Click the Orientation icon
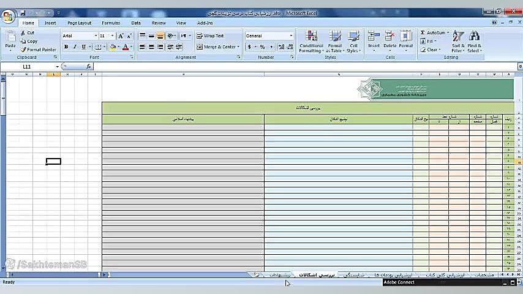523x294 pixels. 171,36
